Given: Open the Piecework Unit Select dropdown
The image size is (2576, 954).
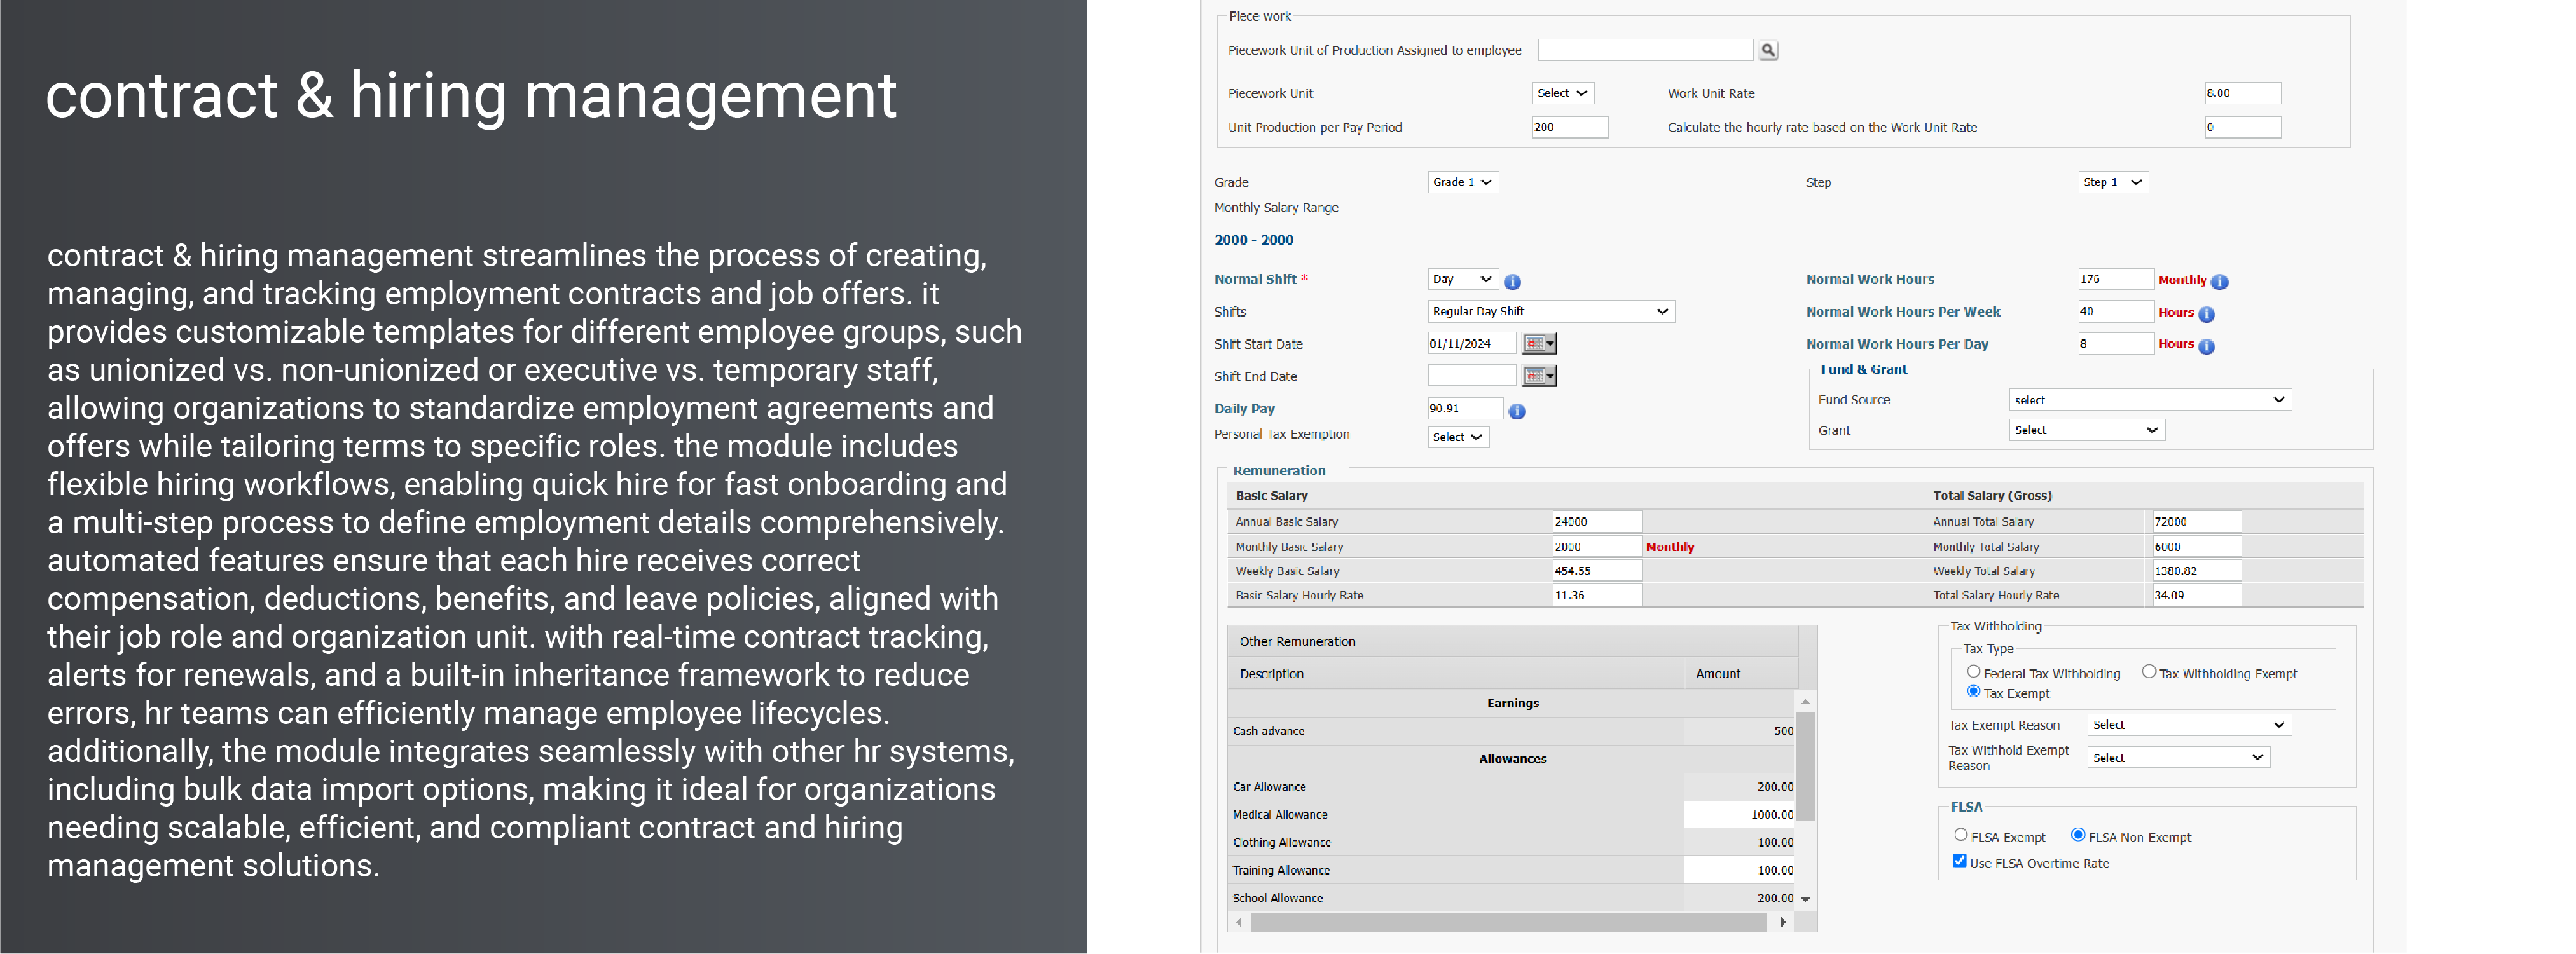Looking at the screenshot, I should tap(1562, 93).
